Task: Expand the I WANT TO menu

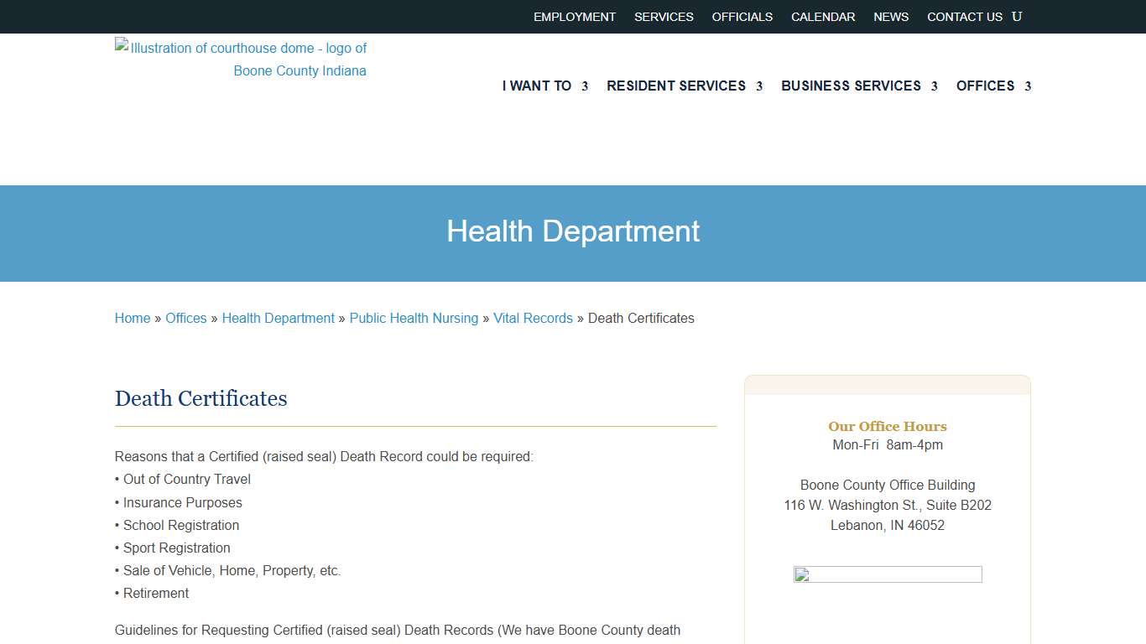Action: 537,86
